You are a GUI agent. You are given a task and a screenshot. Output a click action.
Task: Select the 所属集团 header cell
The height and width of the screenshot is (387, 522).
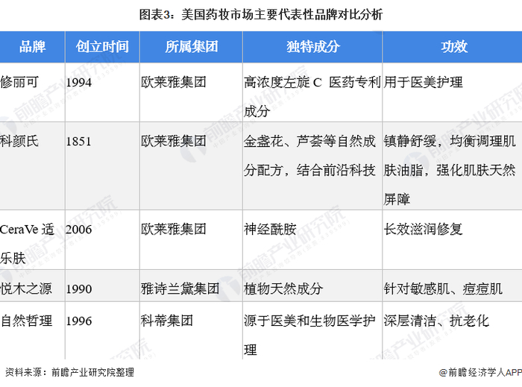pos(192,47)
